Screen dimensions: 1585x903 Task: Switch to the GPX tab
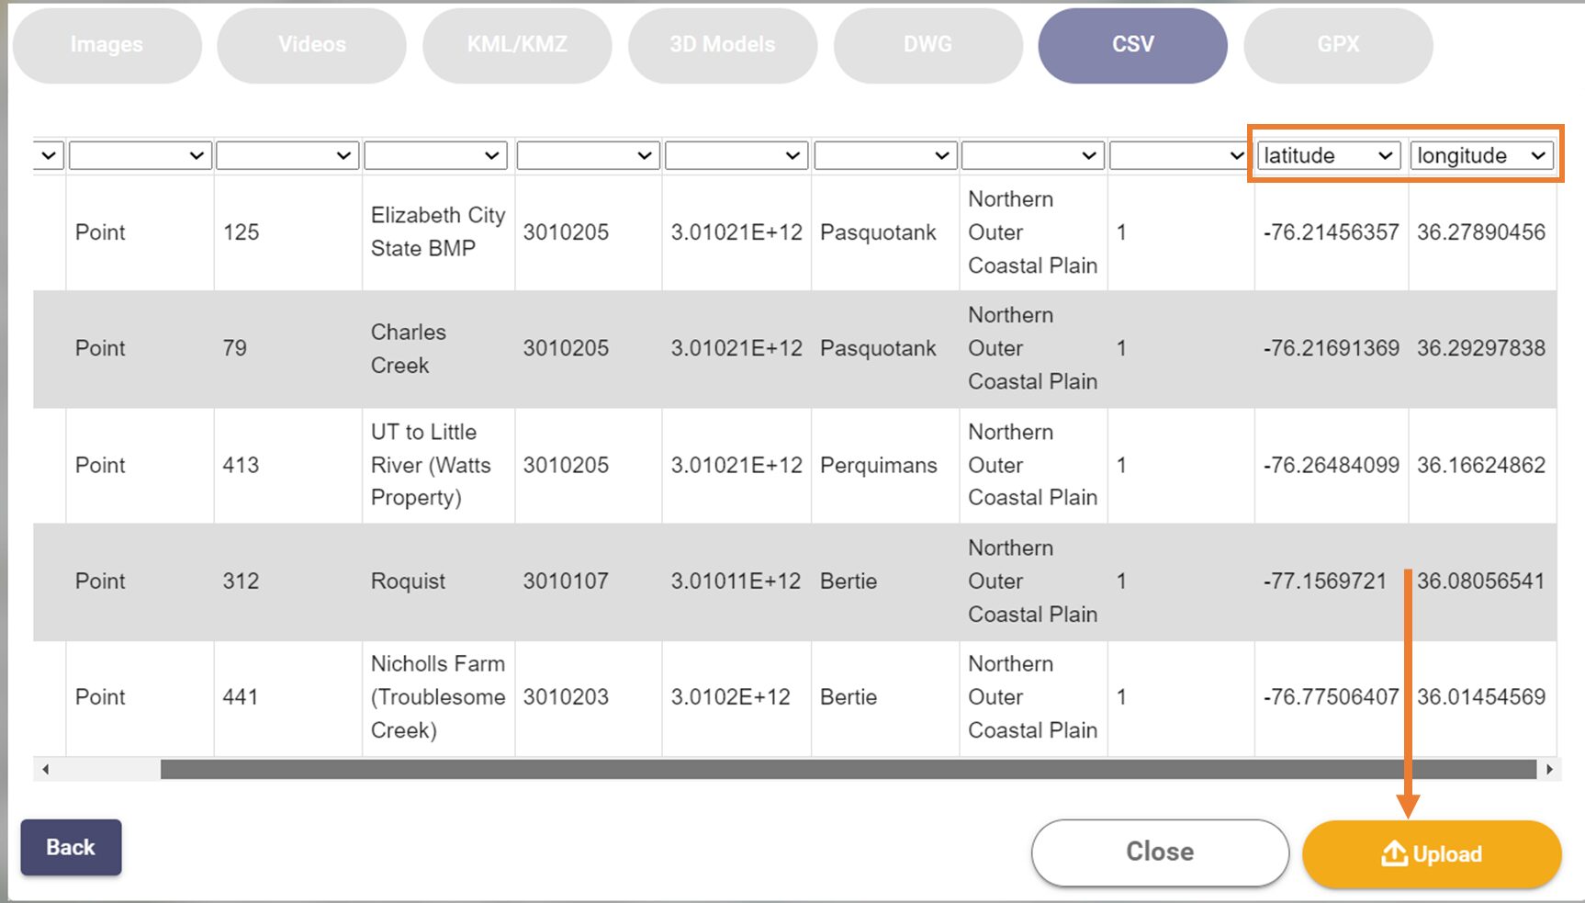1338,45
